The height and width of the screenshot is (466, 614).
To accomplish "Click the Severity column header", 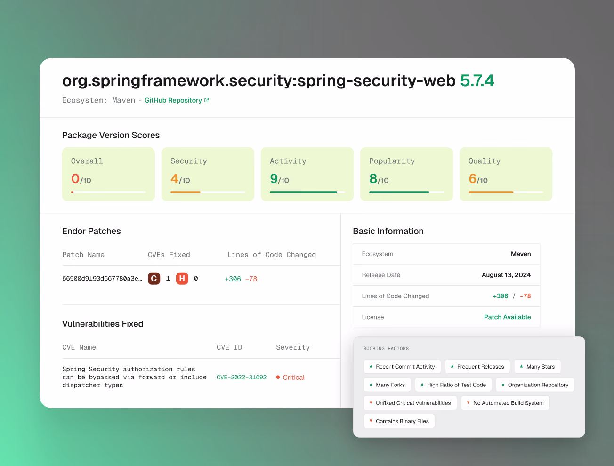I will 293,347.
